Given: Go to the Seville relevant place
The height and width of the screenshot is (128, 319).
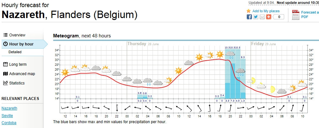Looking at the screenshot, I should pos(7,116).
